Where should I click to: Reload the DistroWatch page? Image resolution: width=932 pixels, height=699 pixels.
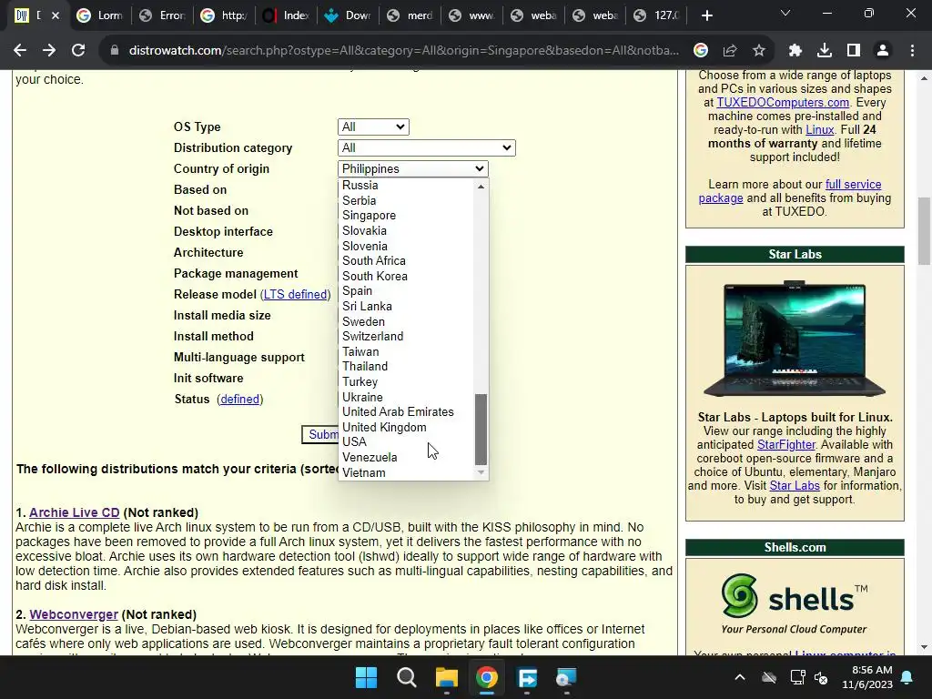point(78,51)
